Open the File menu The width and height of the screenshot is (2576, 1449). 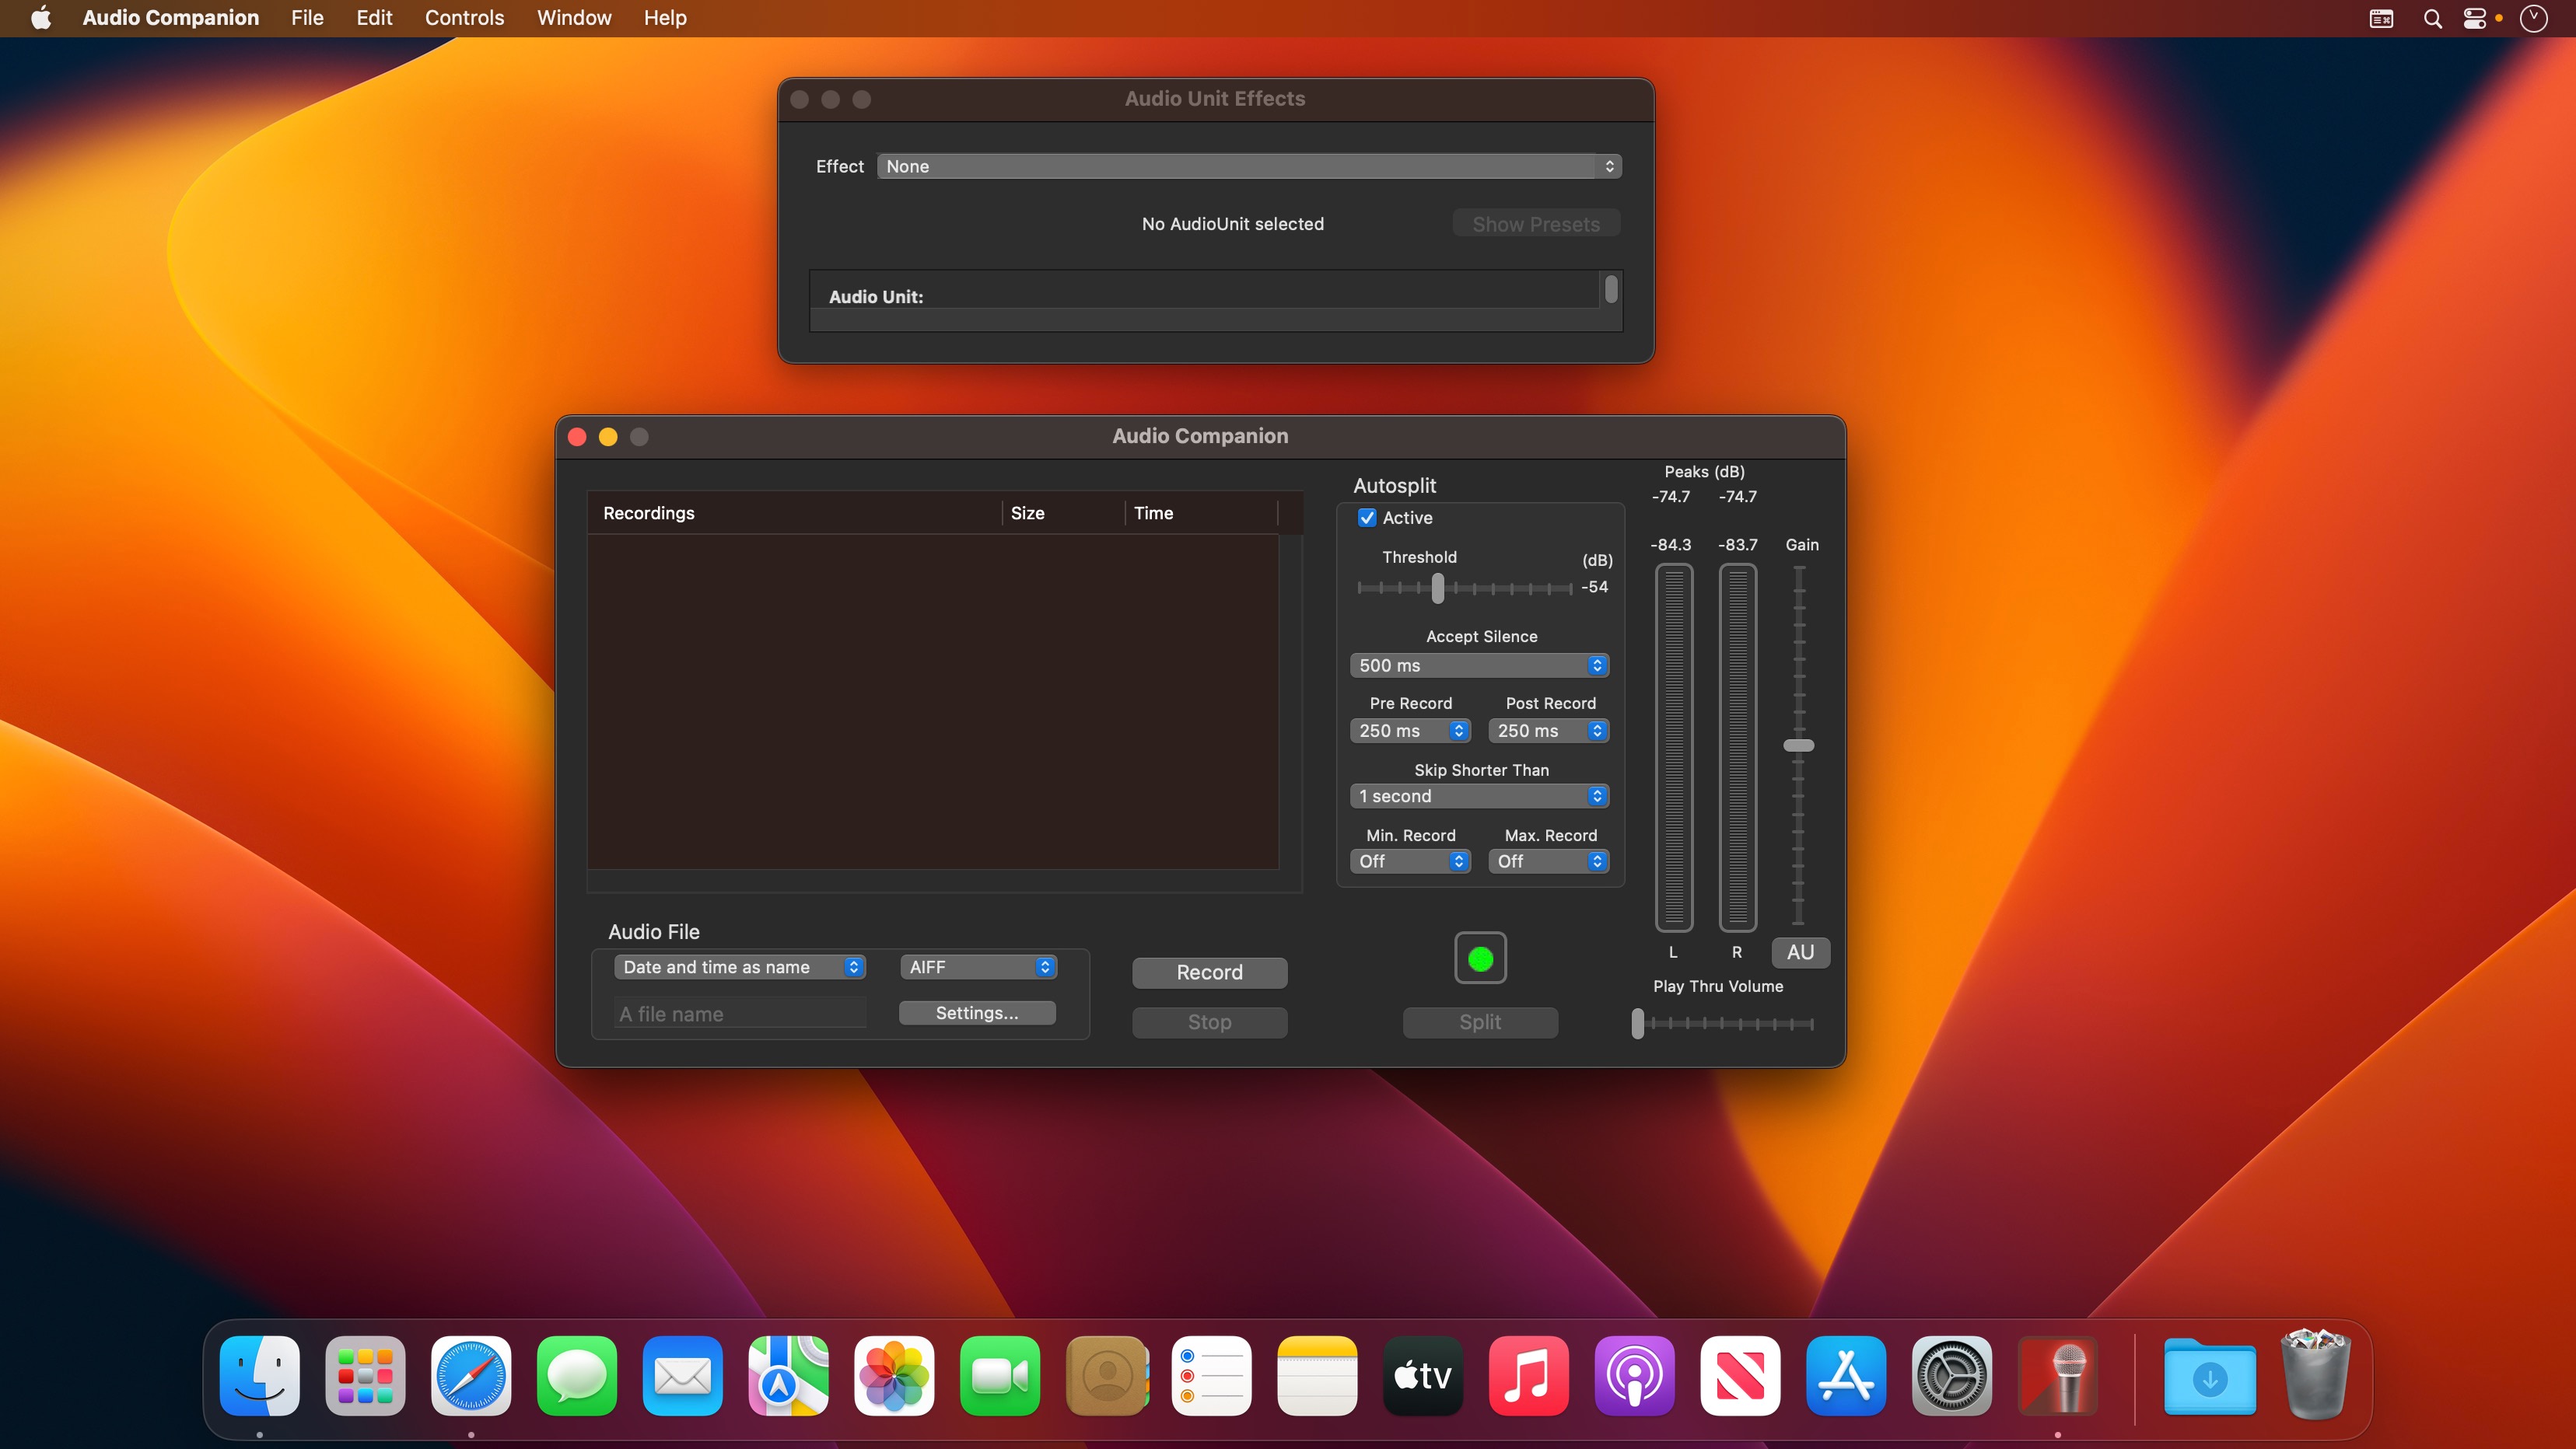tap(307, 18)
